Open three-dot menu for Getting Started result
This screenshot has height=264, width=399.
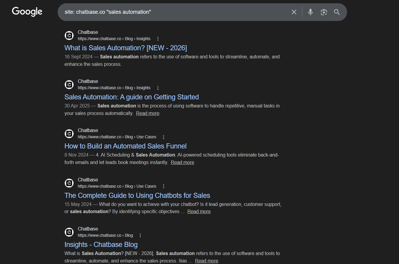pos(158,88)
